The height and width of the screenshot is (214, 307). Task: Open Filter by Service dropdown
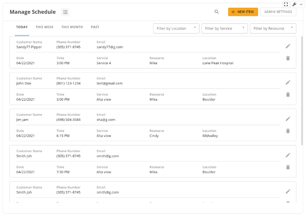point(224,28)
